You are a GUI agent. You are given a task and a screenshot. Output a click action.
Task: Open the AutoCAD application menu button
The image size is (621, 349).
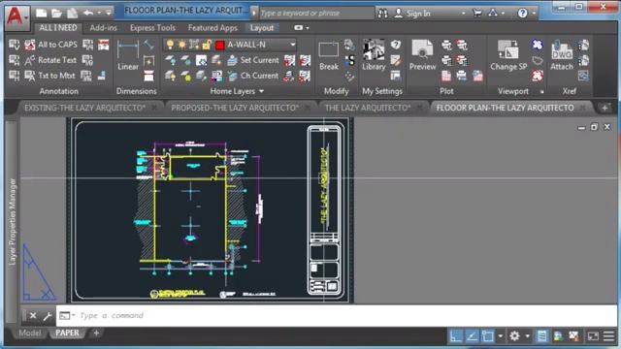coord(16,17)
